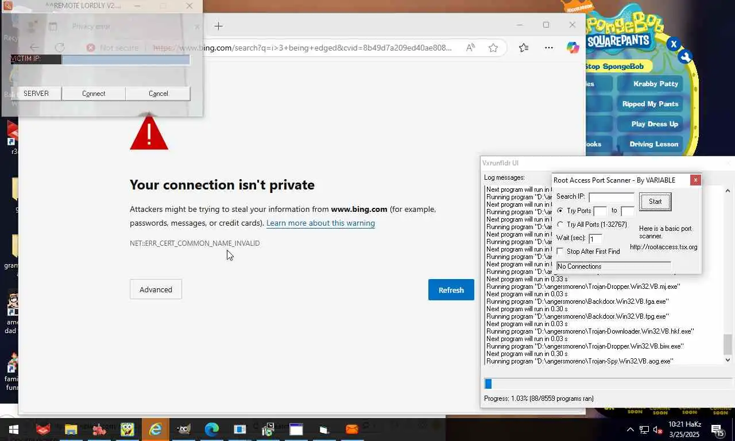Viewport: 735px width, 441px height.
Task: Click the Progress 1.03% status text
Action: coord(539,399)
